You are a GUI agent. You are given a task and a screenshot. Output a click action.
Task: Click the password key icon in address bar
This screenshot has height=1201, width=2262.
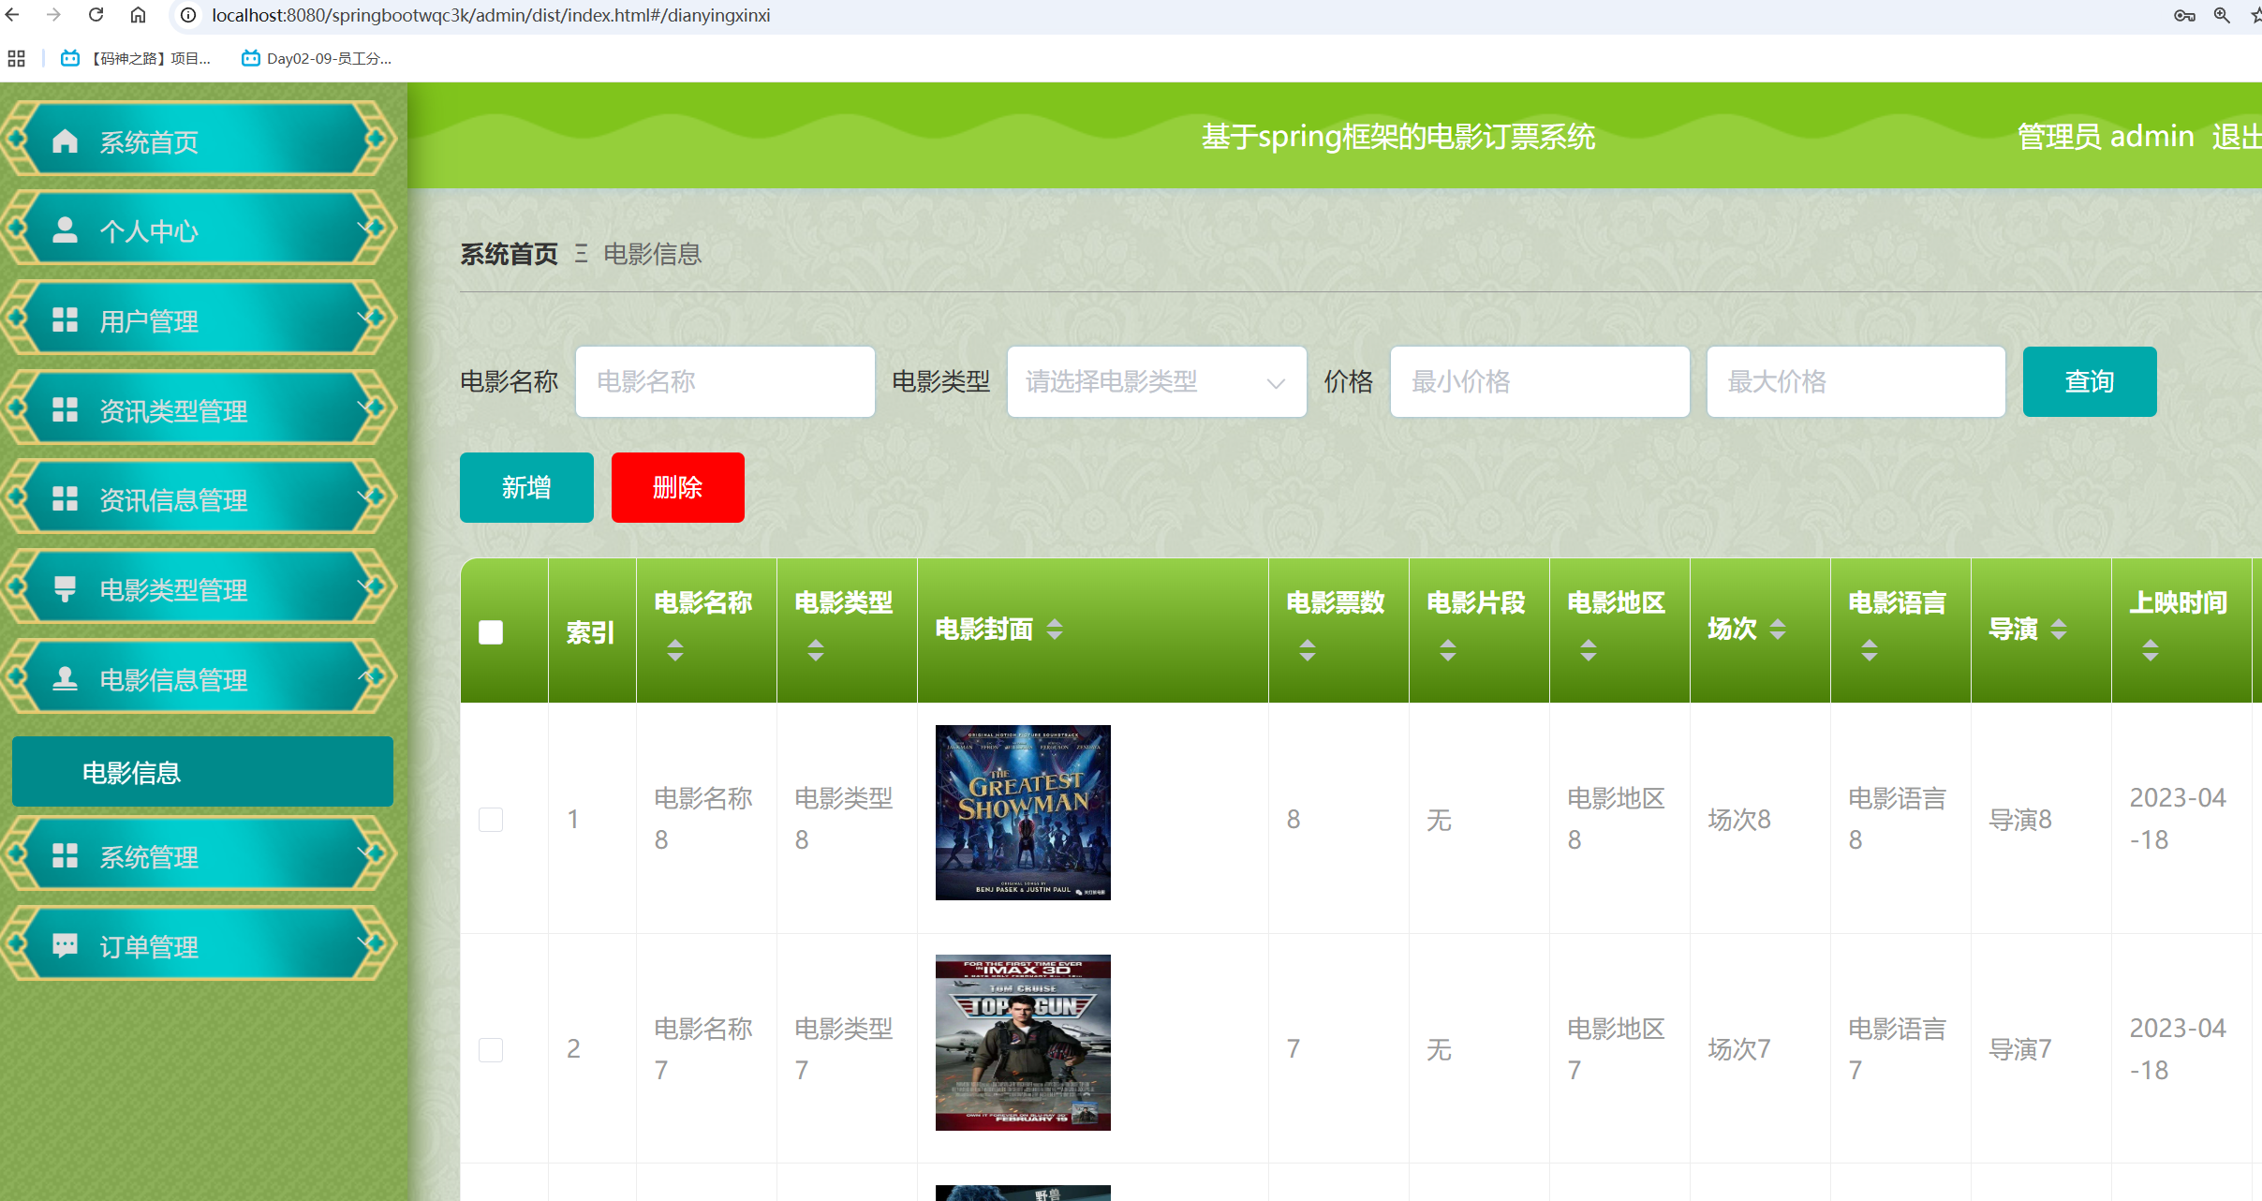coord(2184,15)
